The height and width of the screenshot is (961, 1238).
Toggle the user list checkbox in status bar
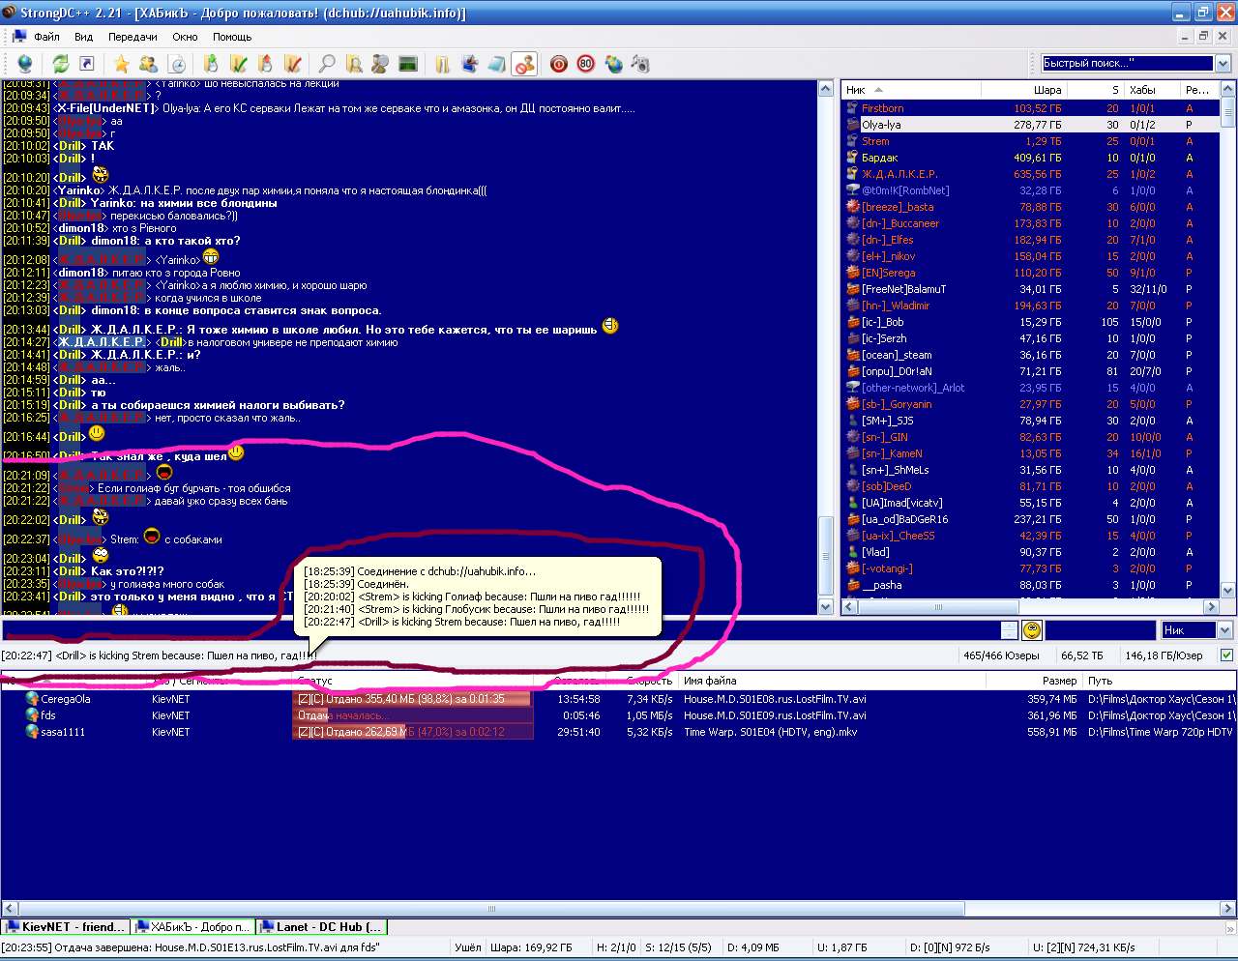[1226, 655]
